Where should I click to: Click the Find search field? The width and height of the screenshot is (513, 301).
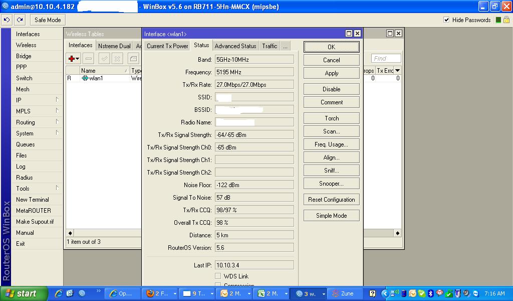[x=386, y=58]
